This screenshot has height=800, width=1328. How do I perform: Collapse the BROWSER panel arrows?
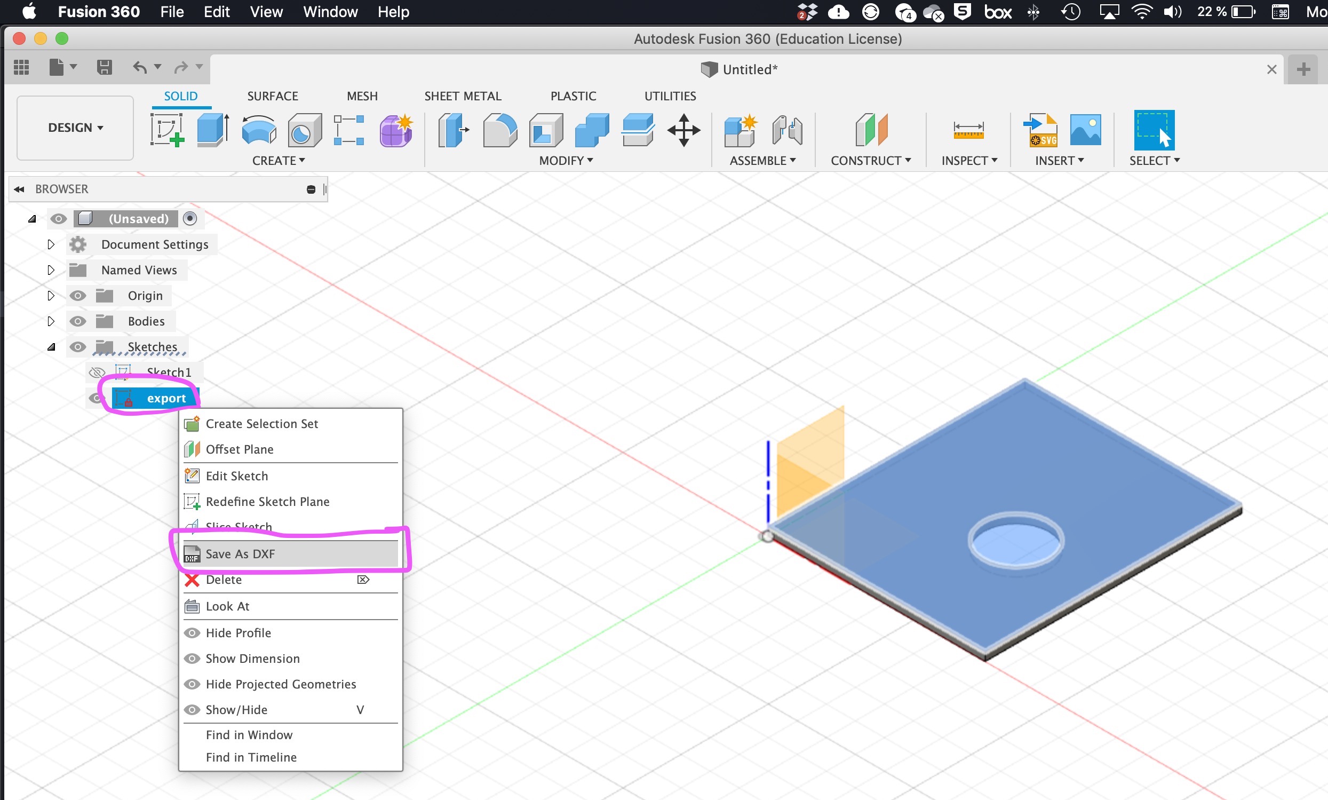(x=19, y=189)
